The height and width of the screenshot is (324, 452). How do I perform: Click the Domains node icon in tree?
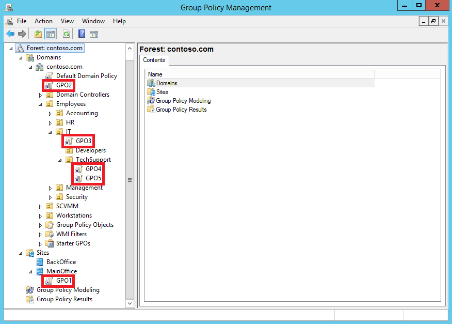(x=30, y=57)
